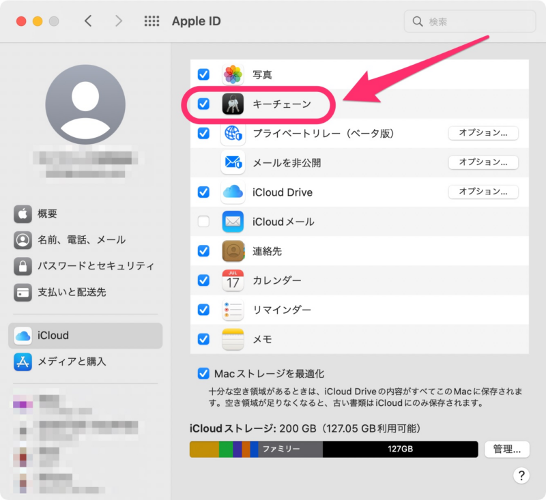
Task: Click the Hide My Email (メールを非公開) icon
Action: click(x=233, y=162)
